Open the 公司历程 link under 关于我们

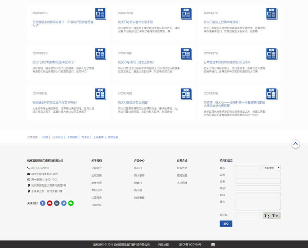click(97, 175)
